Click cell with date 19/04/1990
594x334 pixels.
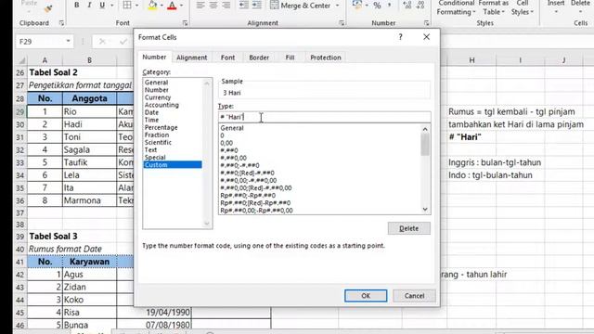(x=154, y=313)
